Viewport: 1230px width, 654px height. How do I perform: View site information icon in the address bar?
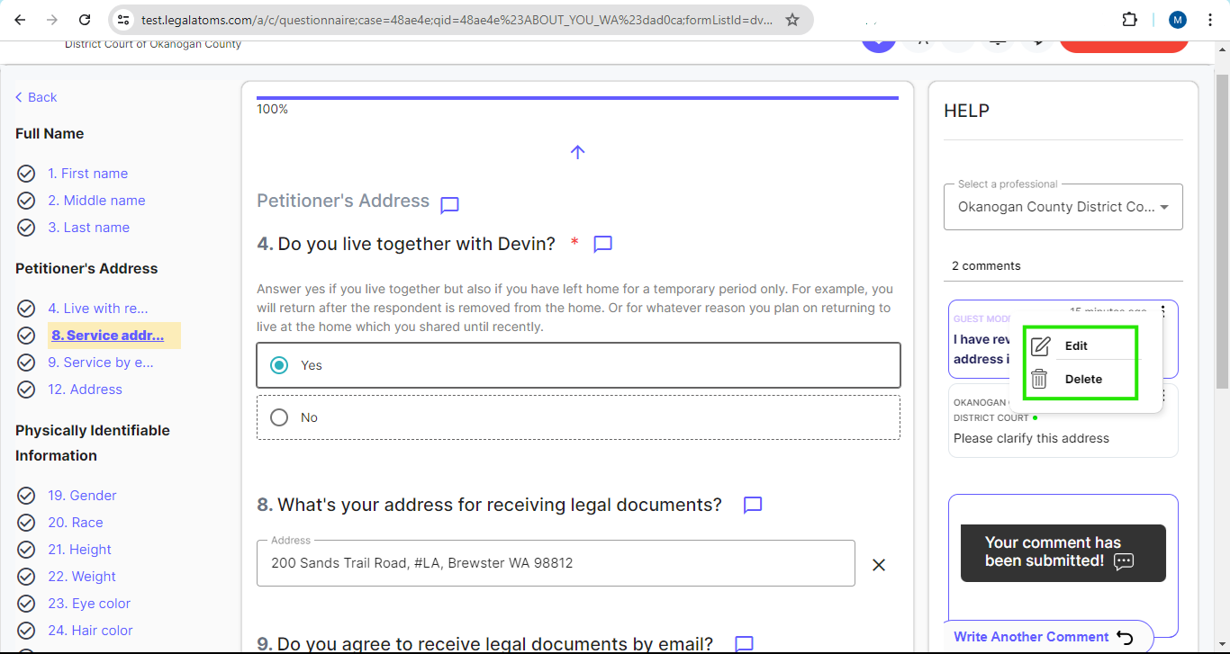(x=124, y=19)
